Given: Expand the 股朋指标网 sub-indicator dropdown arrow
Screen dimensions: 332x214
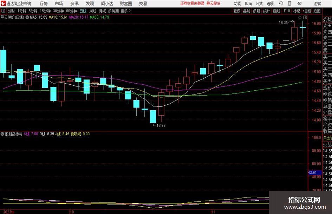Looking at the screenshot, I should 2,134.
